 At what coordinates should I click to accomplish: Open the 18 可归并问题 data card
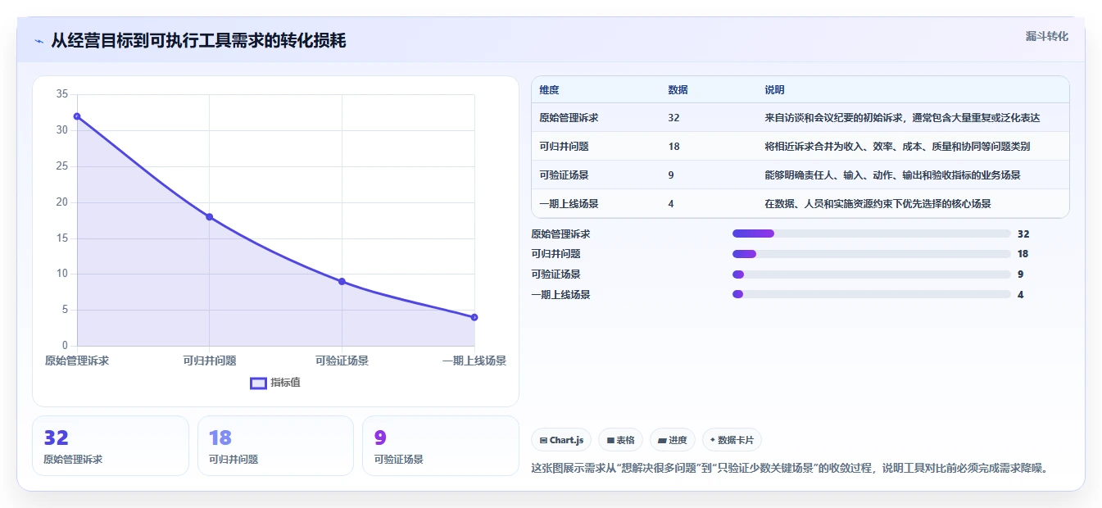click(x=275, y=446)
